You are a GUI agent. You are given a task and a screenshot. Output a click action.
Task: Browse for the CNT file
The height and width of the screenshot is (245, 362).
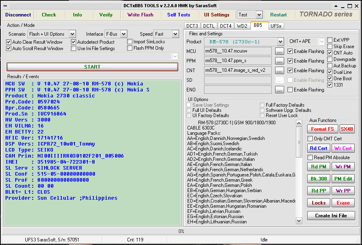279,71
